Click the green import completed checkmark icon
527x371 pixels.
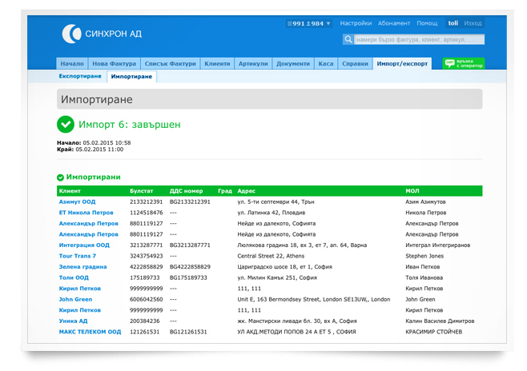(x=66, y=125)
